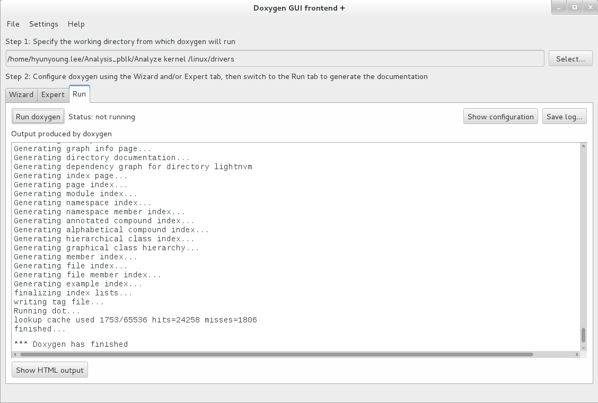Click 'Generating graphical class hierarchy...' line

pos(107,248)
